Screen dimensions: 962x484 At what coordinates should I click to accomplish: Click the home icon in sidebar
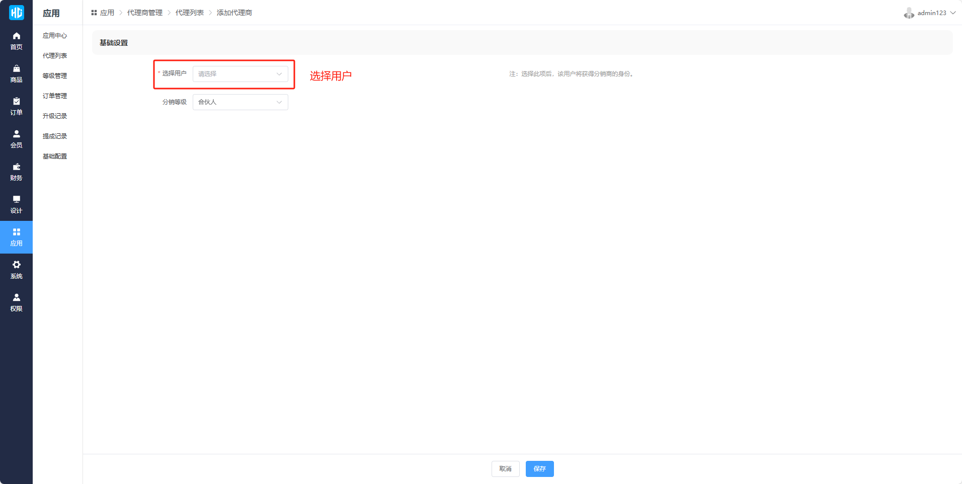pyautogui.click(x=16, y=36)
